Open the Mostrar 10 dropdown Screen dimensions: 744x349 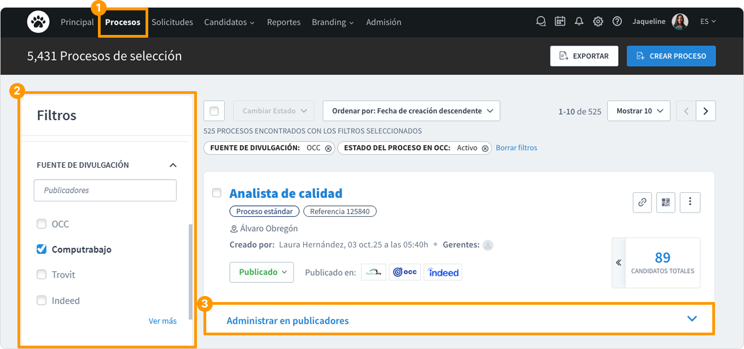tap(639, 111)
